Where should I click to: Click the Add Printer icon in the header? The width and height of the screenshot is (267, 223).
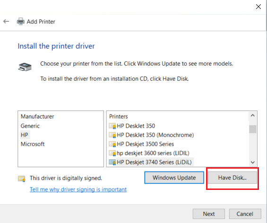21,21
